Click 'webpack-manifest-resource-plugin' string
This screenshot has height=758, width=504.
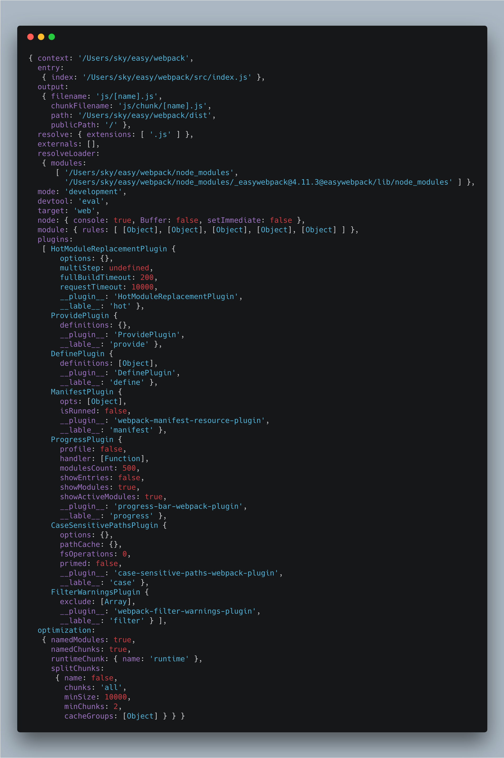click(189, 420)
